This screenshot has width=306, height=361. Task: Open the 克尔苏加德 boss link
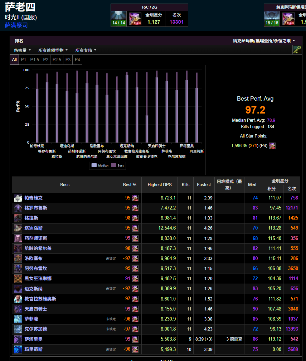[x=36, y=329]
